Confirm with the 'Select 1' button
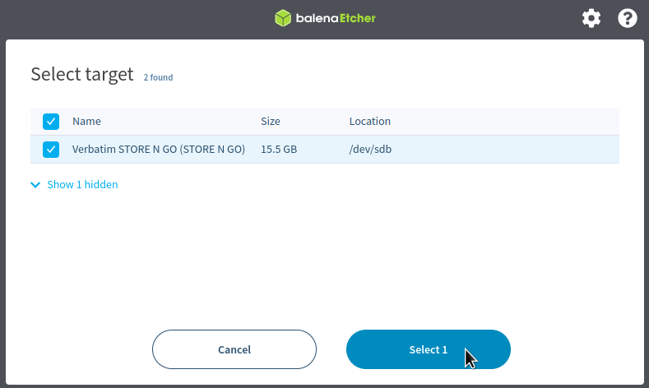The width and height of the screenshot is (649, 388). (428, 349)
